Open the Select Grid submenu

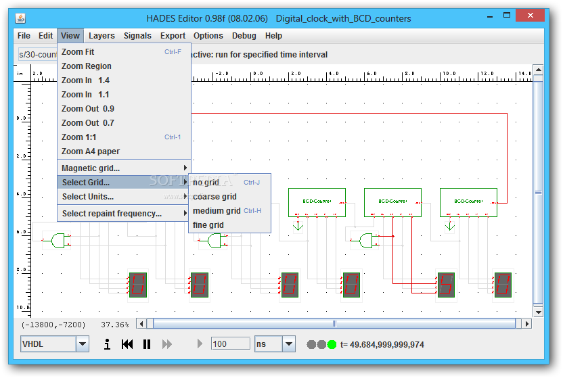coord(125,182)
